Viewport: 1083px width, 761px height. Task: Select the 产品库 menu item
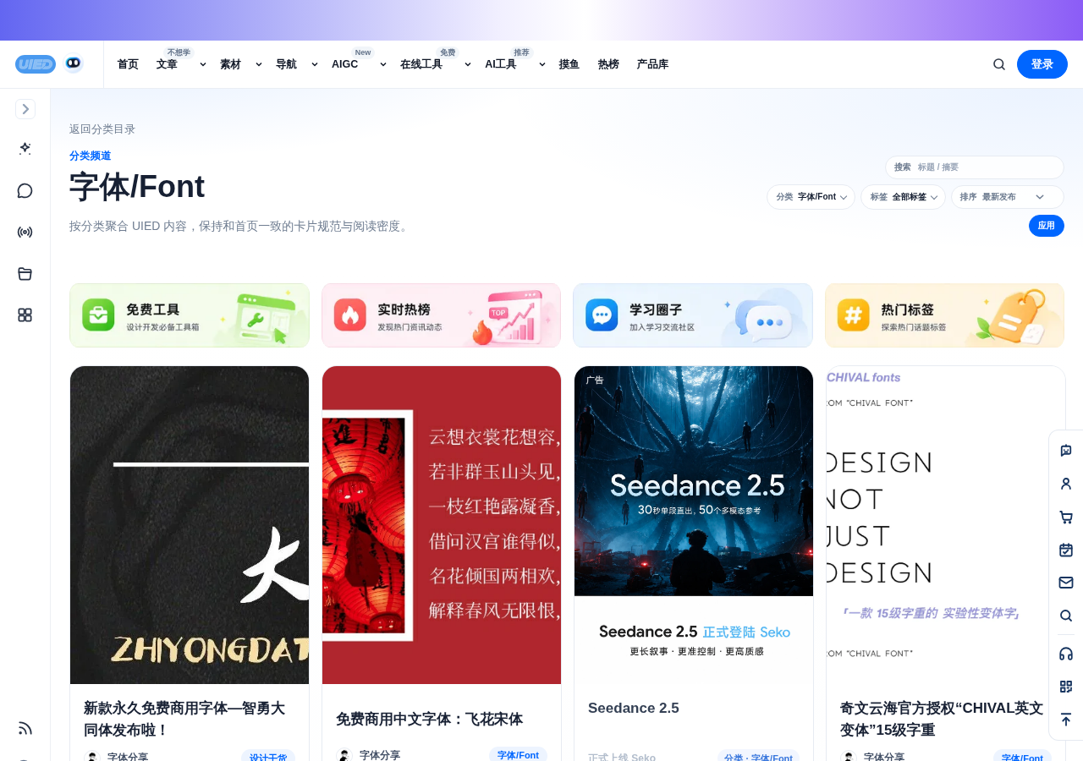pos(652,64)
